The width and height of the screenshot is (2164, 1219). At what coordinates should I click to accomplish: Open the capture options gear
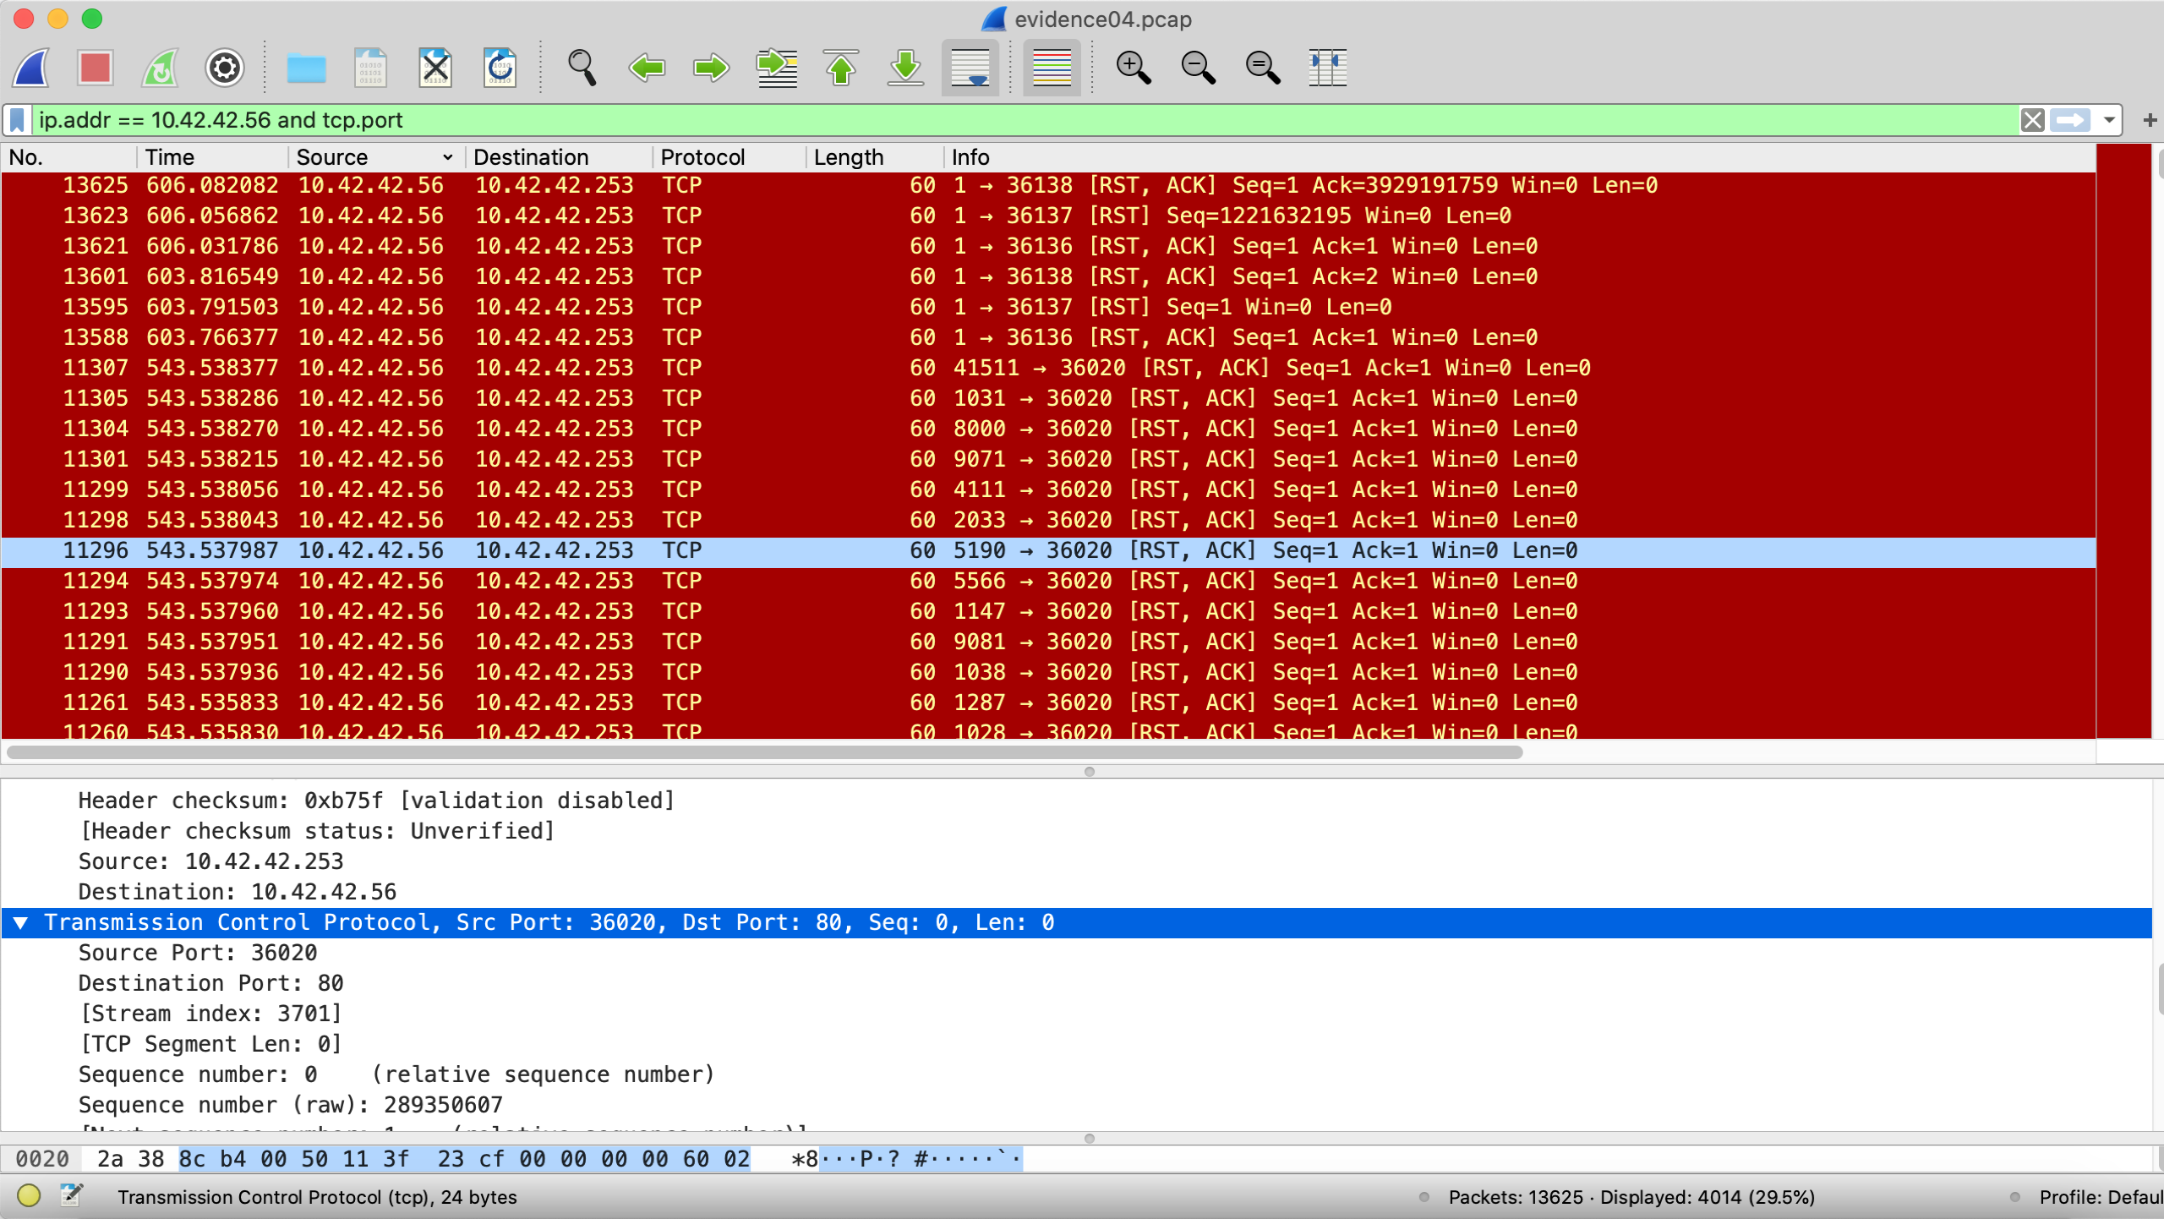[x=224, y=68]
